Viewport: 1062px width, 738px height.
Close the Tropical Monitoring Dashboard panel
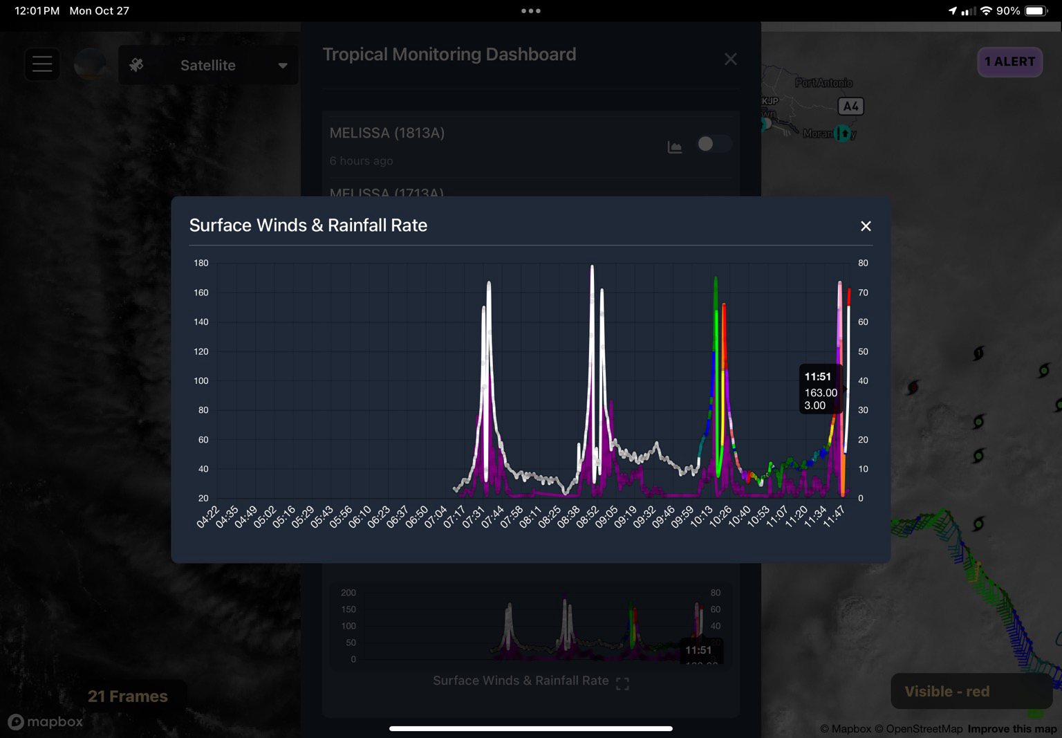click(730, 59)
